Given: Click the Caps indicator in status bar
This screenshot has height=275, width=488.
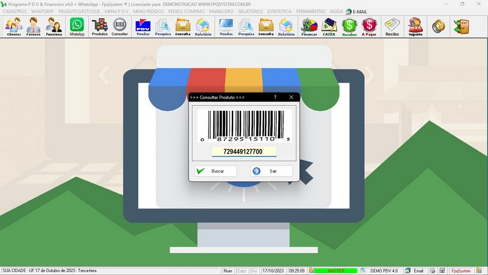Looking at the screenshot, I should point(242,271).
